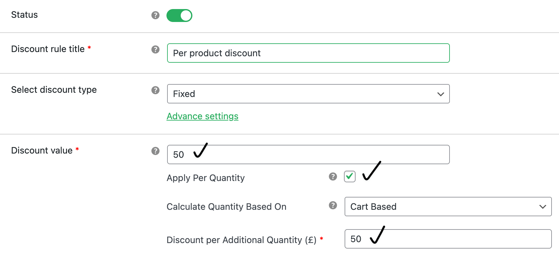This screenshot has height=256, width=559.
Task: Click the Apply Per Quantity help icon
Action: point(333,176)
